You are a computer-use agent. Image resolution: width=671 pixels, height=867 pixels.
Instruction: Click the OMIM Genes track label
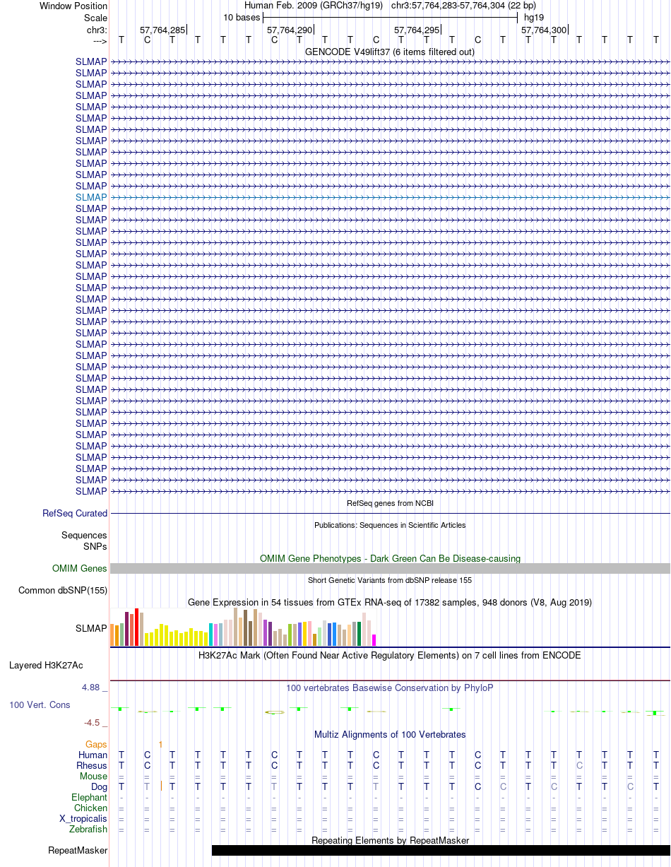pyautogui.click(x=80, y=569)
